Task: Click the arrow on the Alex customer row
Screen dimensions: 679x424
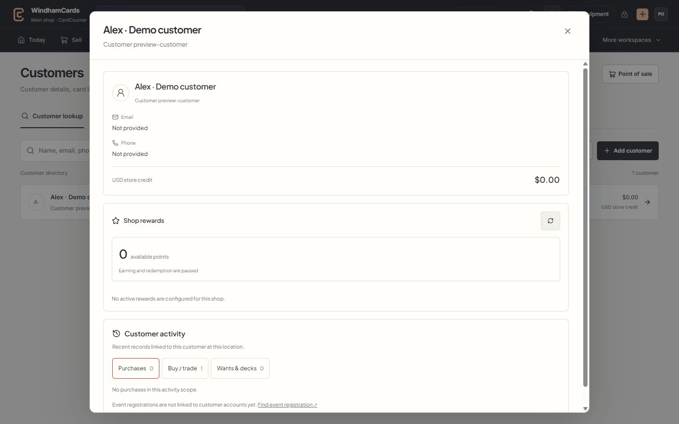Action: (647, 202)
